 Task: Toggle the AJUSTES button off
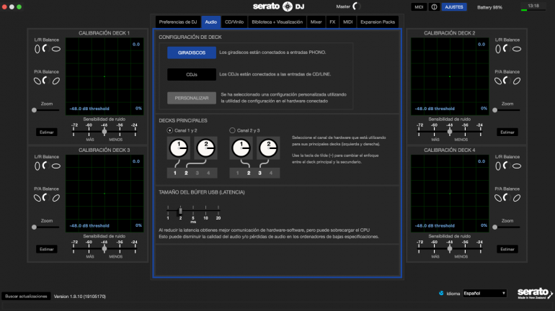[454, 6]
